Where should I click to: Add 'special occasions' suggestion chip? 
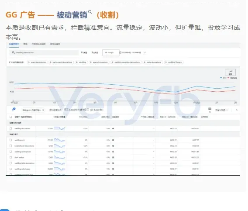(99, 62)
